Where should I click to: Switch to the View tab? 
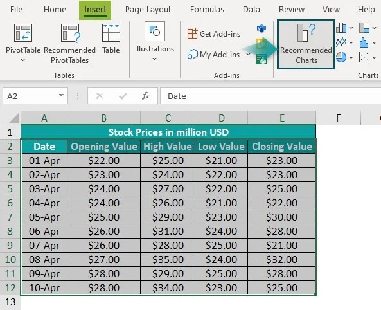pos(331,10)
